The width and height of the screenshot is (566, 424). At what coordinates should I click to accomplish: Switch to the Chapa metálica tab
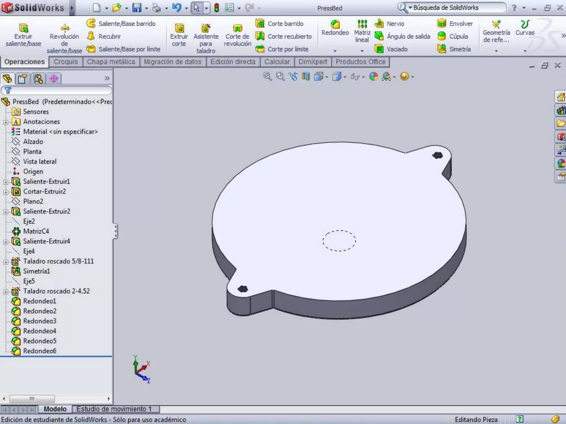pyautogui.click(x=111, y=62)
